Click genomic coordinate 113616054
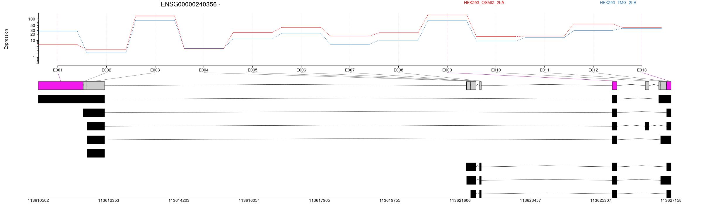The height and width of the screenshot is (205, 703). pos(249,201)
